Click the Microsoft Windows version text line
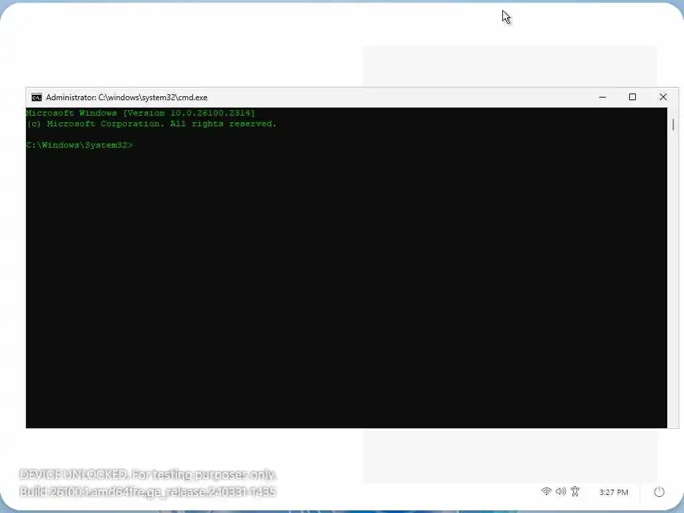Screen dimensions: 684x513 click(140, 113)
